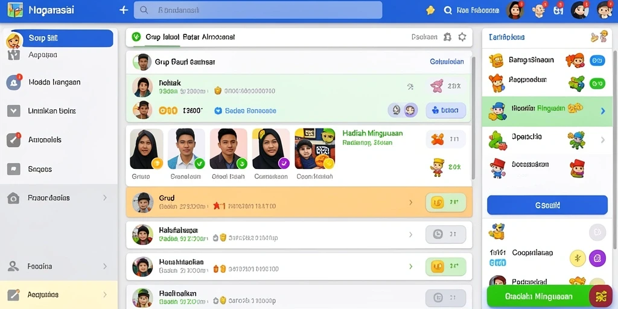This screenshot has height=309, width=618.
Task: Click the yellow star icon in header
Action: click(430, 10)
